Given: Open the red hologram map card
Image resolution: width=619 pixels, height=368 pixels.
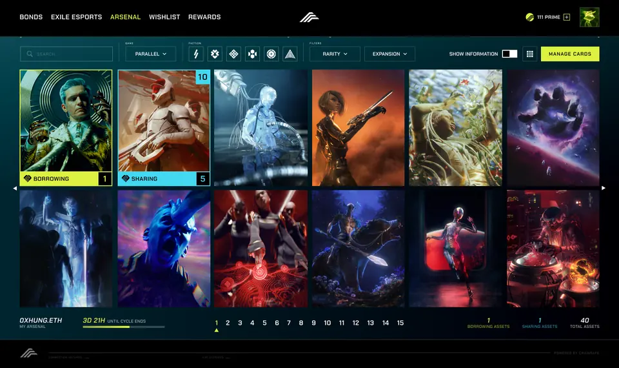Looking at the screenshot, I should [260, 249].
